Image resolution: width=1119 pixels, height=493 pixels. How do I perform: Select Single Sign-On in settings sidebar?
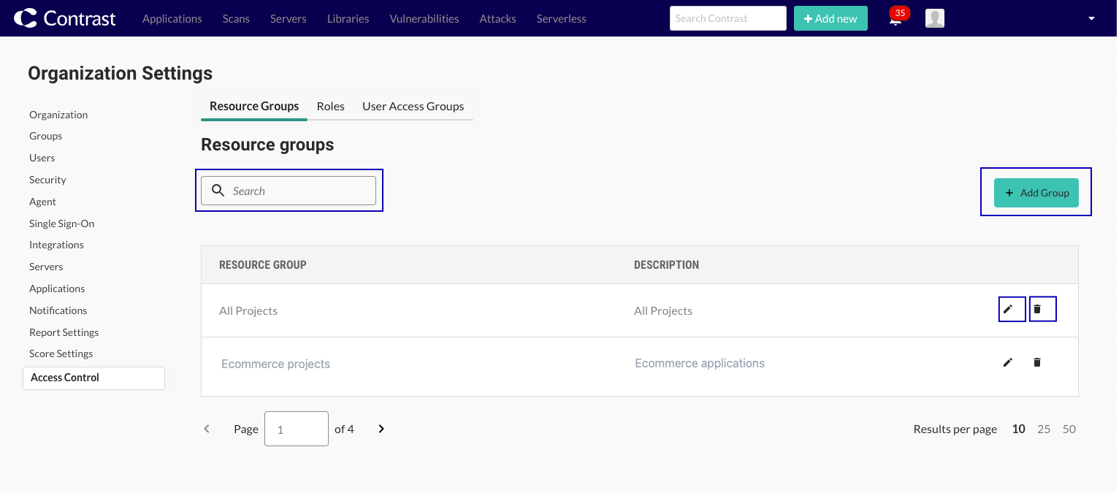61,223
